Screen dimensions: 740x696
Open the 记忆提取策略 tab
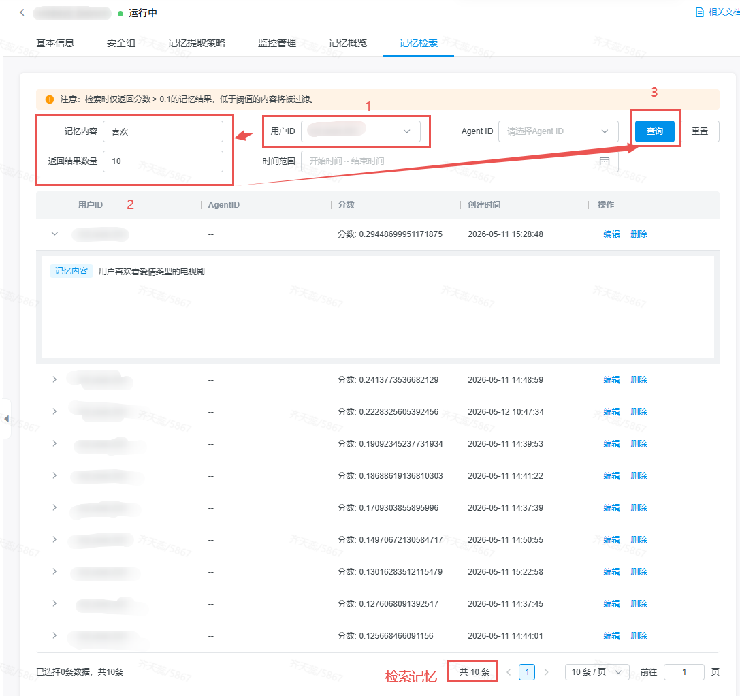click(196, 43)
